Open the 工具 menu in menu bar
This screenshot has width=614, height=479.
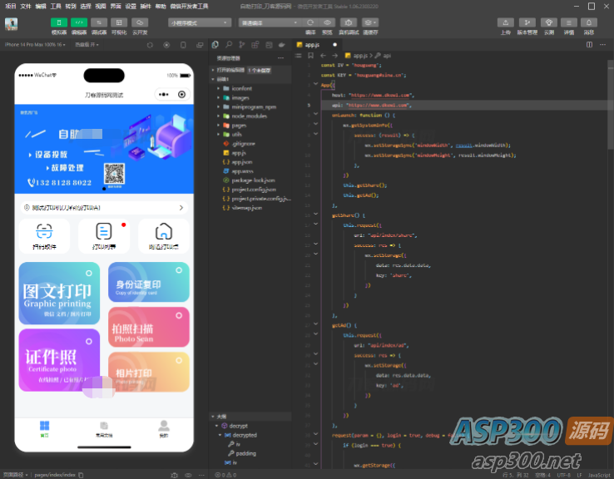55,5
